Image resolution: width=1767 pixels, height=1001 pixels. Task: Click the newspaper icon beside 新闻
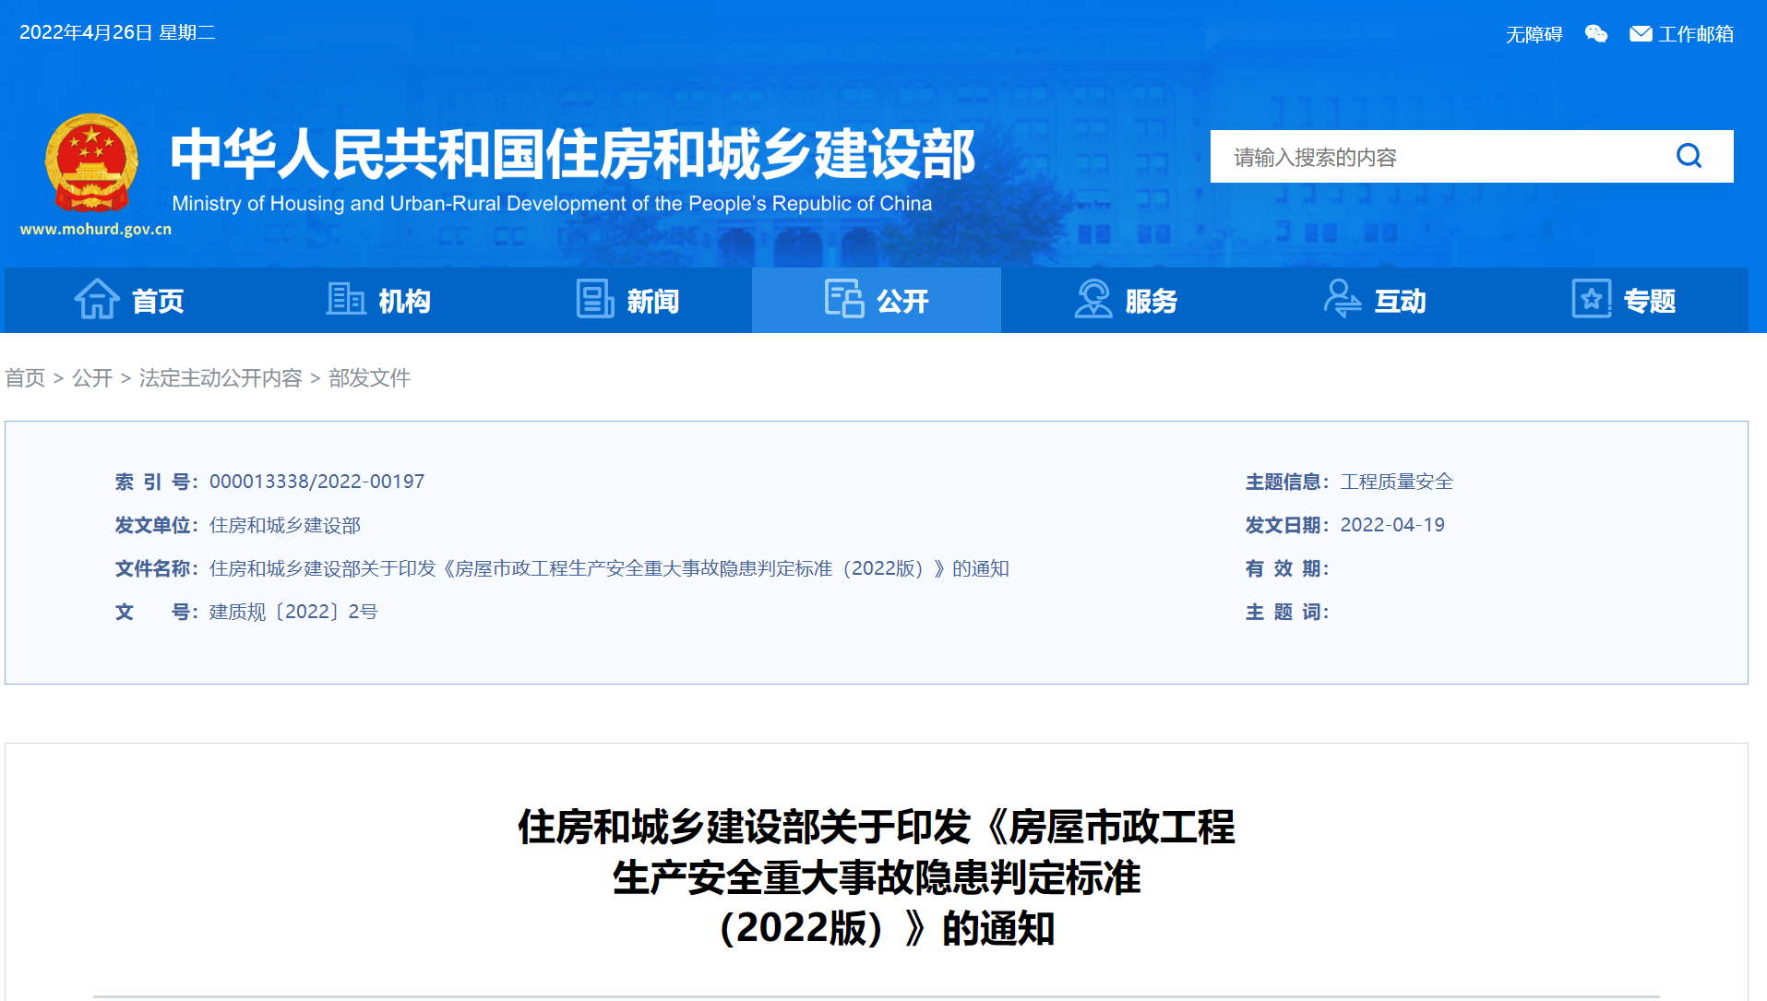point(595,299)
